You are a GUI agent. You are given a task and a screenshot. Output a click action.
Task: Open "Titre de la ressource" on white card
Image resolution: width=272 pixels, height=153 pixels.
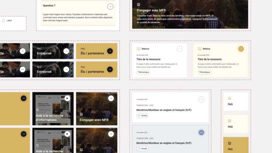point(148,59)
